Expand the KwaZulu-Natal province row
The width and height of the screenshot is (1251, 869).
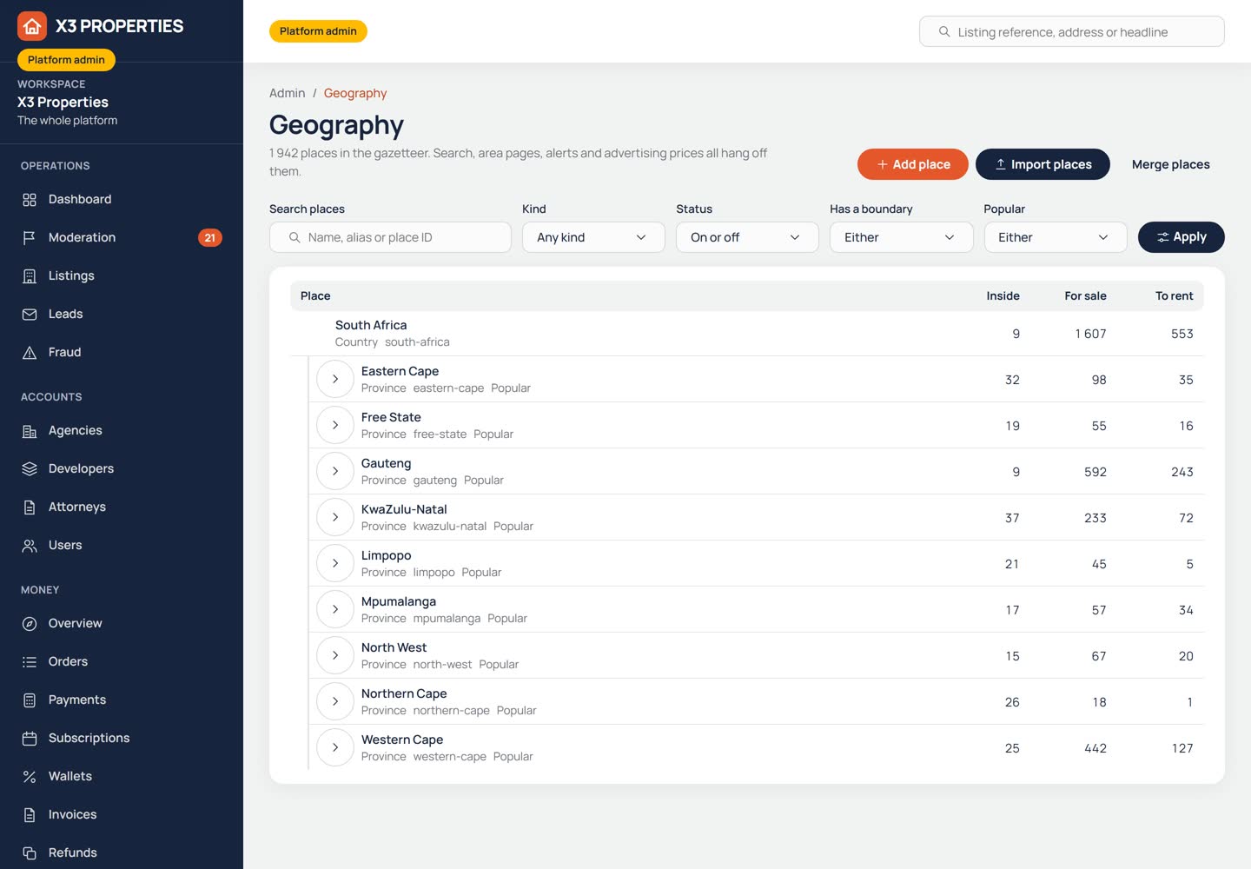click(335, 517)
